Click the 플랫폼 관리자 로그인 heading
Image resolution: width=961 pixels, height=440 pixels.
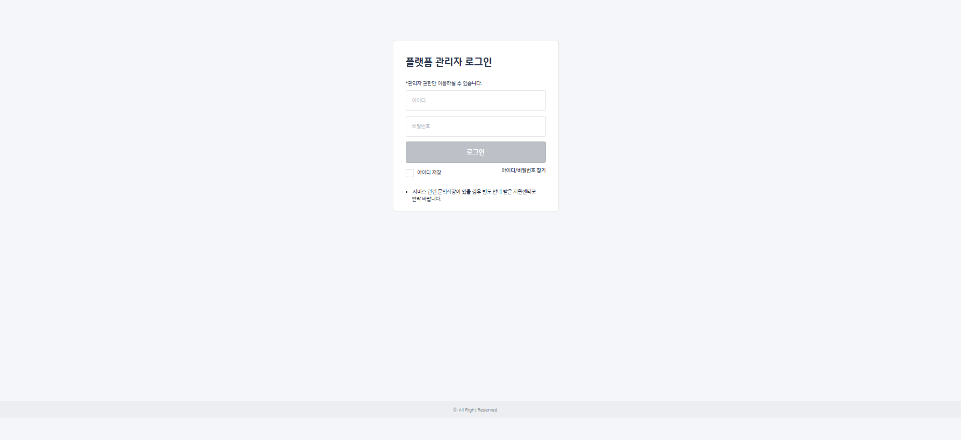tap(449, 62)
